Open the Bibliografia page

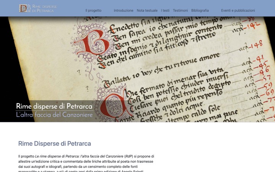(200, 11)
